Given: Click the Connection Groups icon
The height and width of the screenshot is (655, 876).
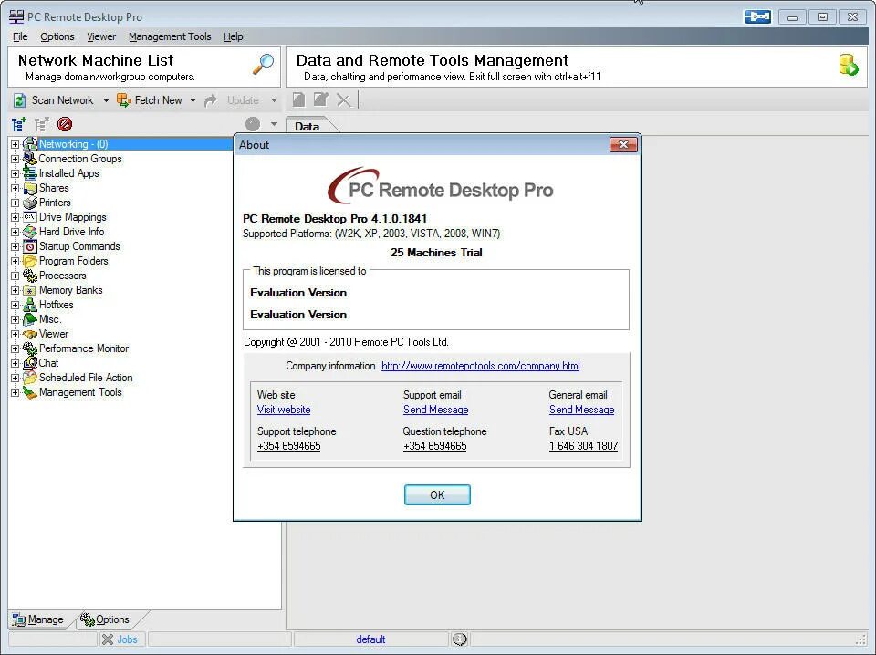Looking at the screenshot, I should click(29, 159).
